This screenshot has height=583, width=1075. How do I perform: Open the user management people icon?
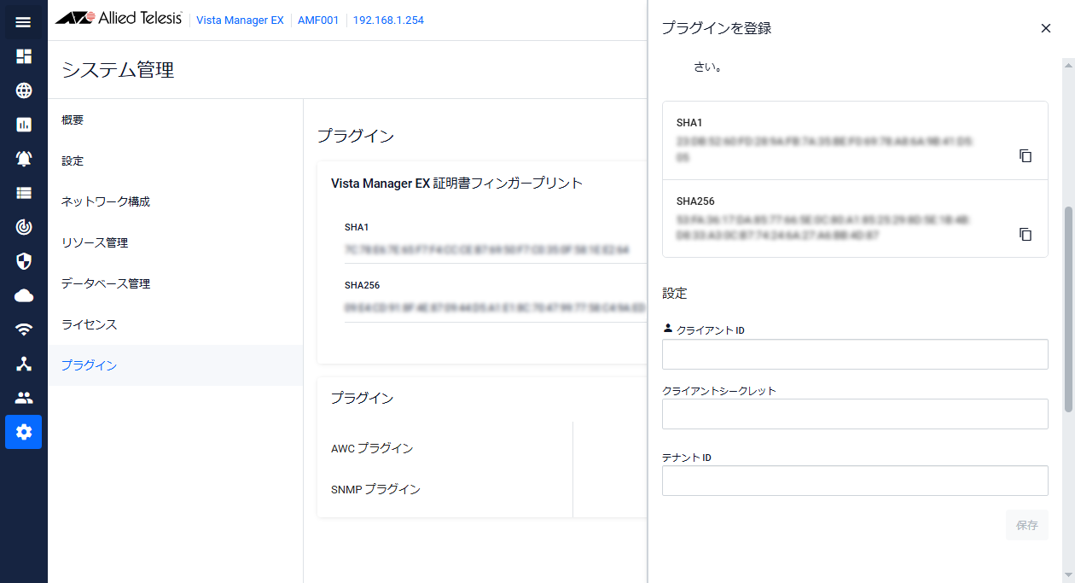[23, 398]
